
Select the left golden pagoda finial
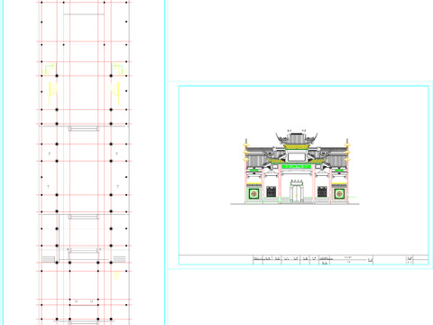coord(246,150)
